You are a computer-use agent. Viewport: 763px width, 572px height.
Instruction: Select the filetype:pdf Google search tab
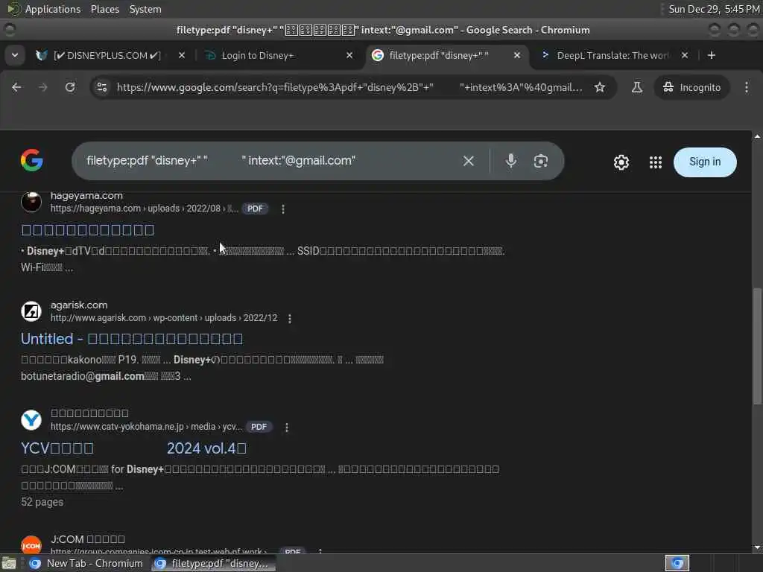click(438, 55)
